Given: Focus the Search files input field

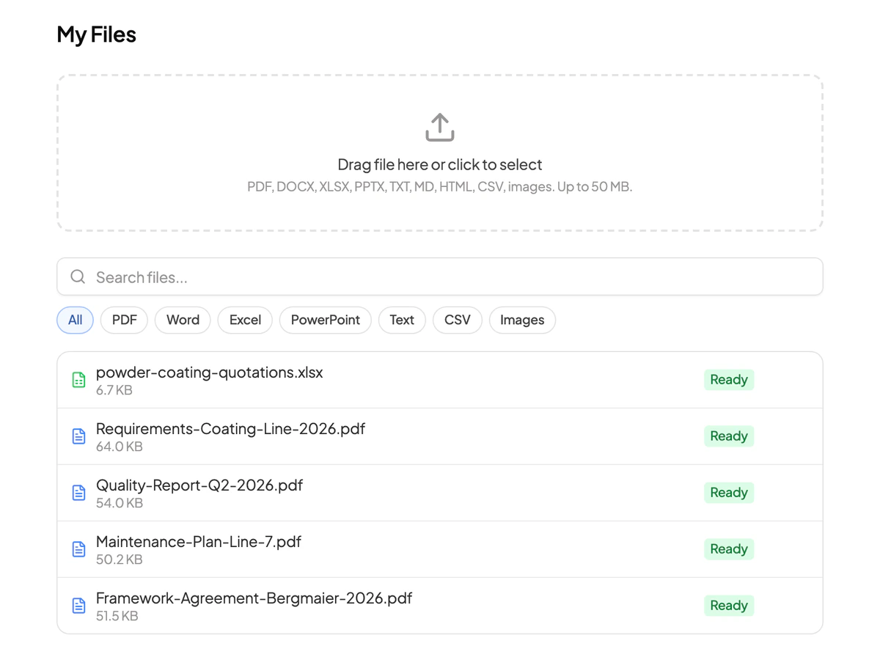Looking at the screenshot, I should coord(440,276).
